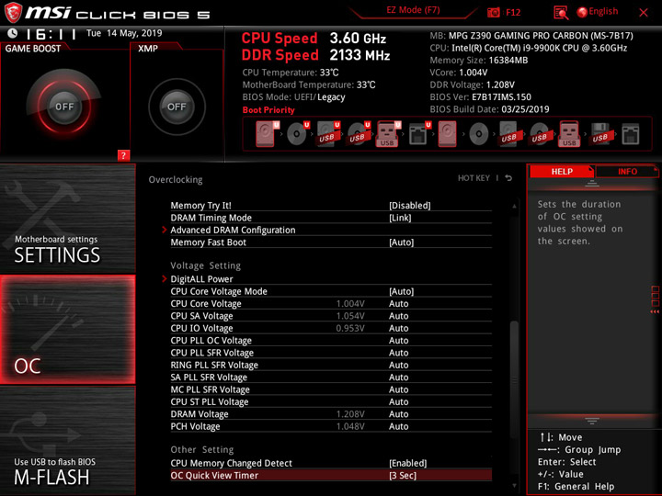Viewport: 662px width, 496px height.
Task: Click the English language button
Action: point(603,11)
